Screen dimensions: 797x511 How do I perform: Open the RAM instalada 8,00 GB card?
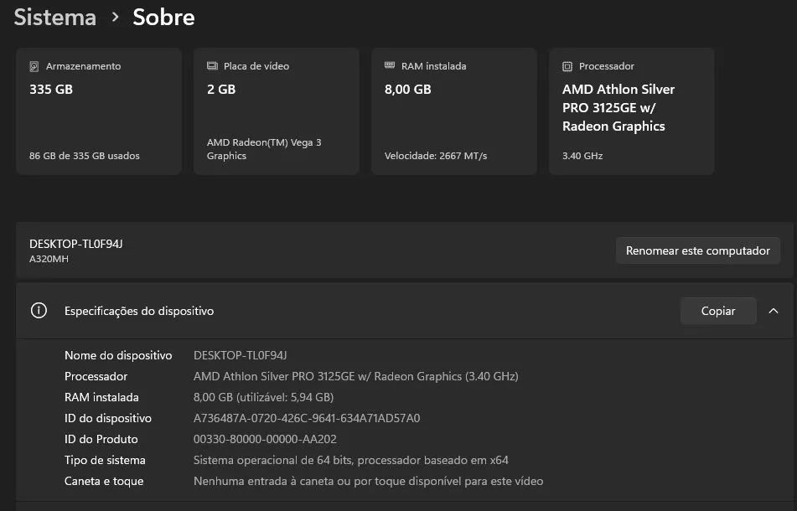point(454,111)
